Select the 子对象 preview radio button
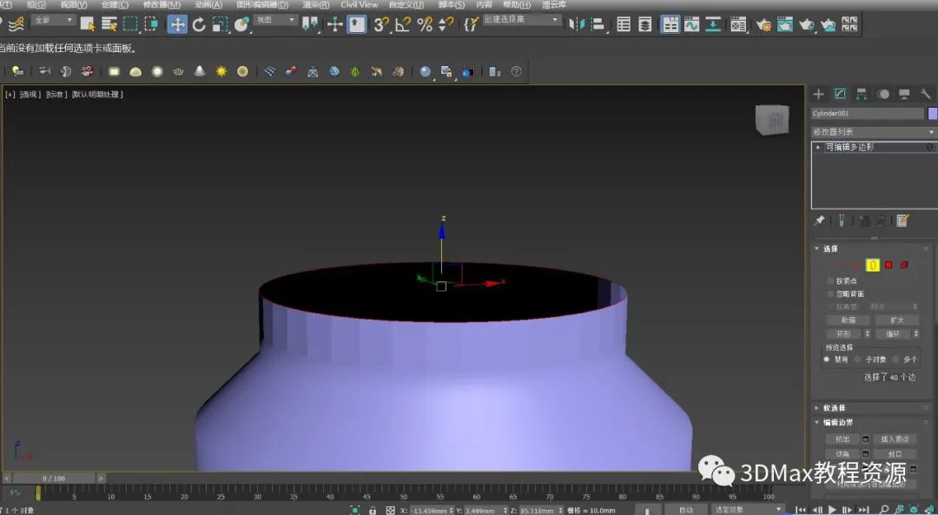The height and width of the screenshot is (515, 938). pyautogui.click(x=858, y=360)
